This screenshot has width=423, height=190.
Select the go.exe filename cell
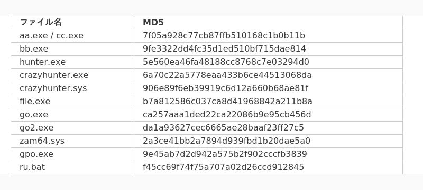(72, 115)
